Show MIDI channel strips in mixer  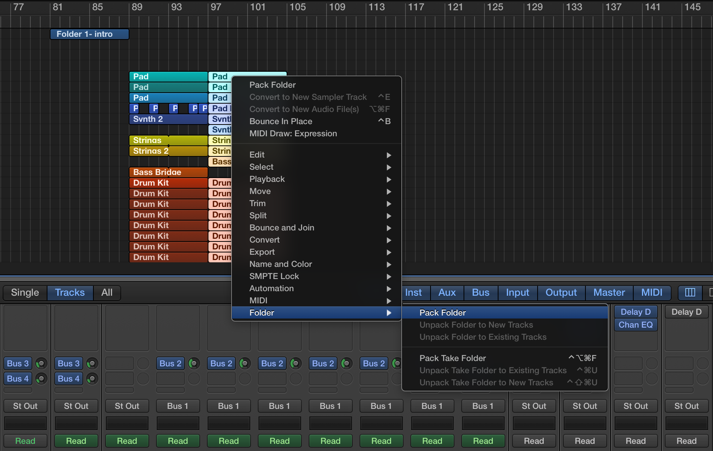coord(651,293)
